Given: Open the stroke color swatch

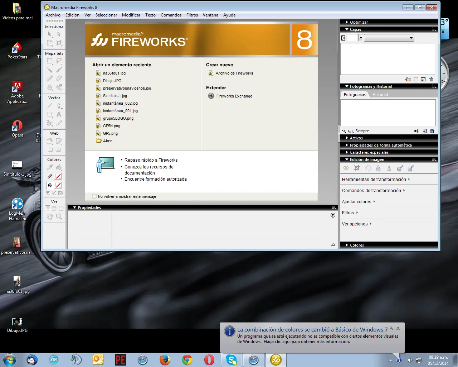Looking at the screenshot, I should (x=58, y=176).
